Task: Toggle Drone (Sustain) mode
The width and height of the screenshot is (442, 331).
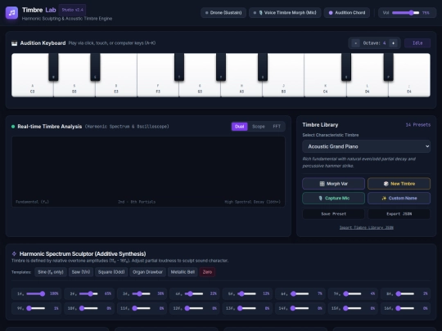Action: pyautogui.click(x=223, y=12)
